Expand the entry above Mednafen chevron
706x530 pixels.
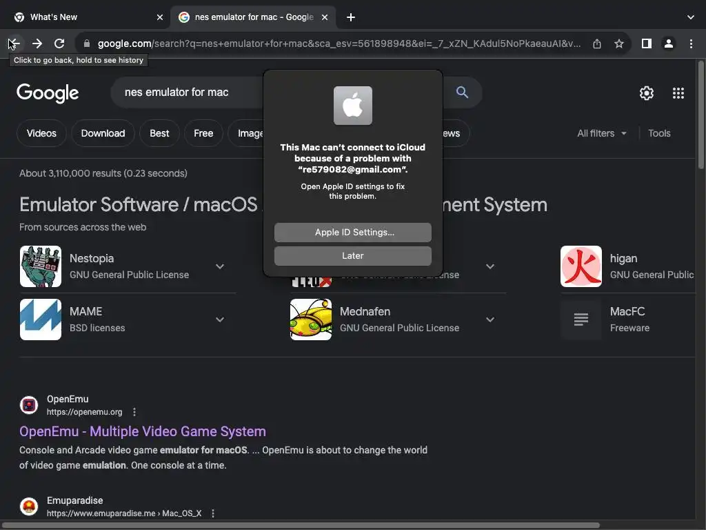[490, 266]
